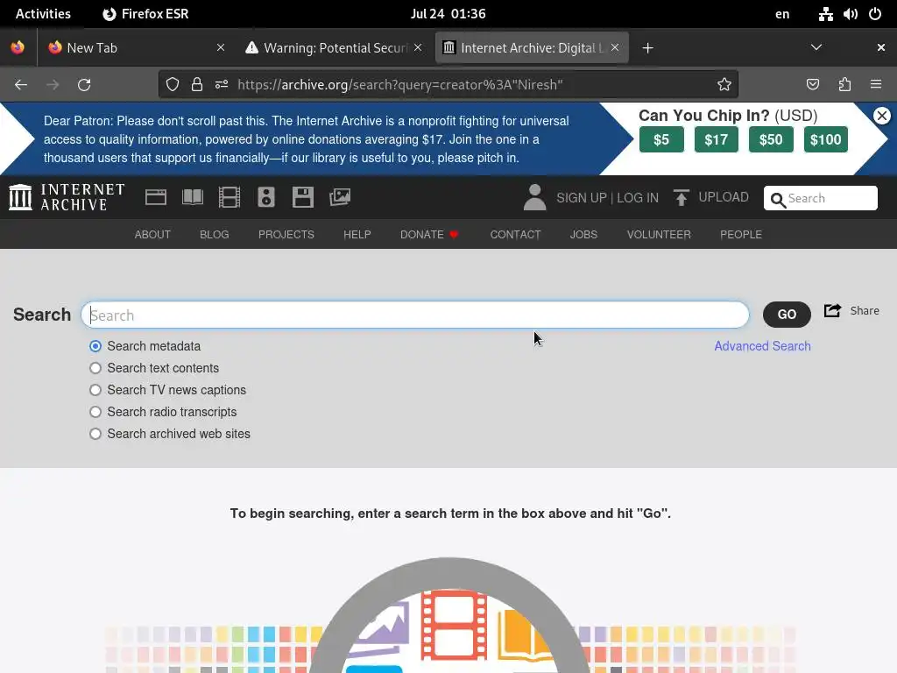Go back with Firefox back arrow
This screenshot has height=673, width=897.
click(x=21, y=85)
